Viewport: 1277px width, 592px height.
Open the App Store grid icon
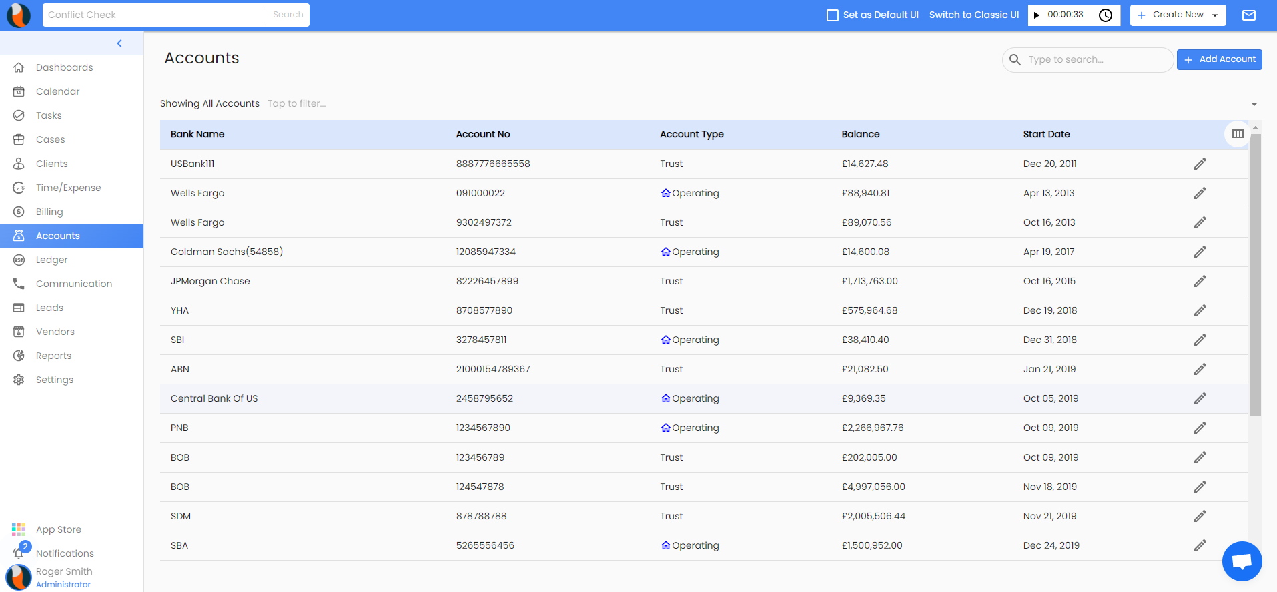[19, 529]
